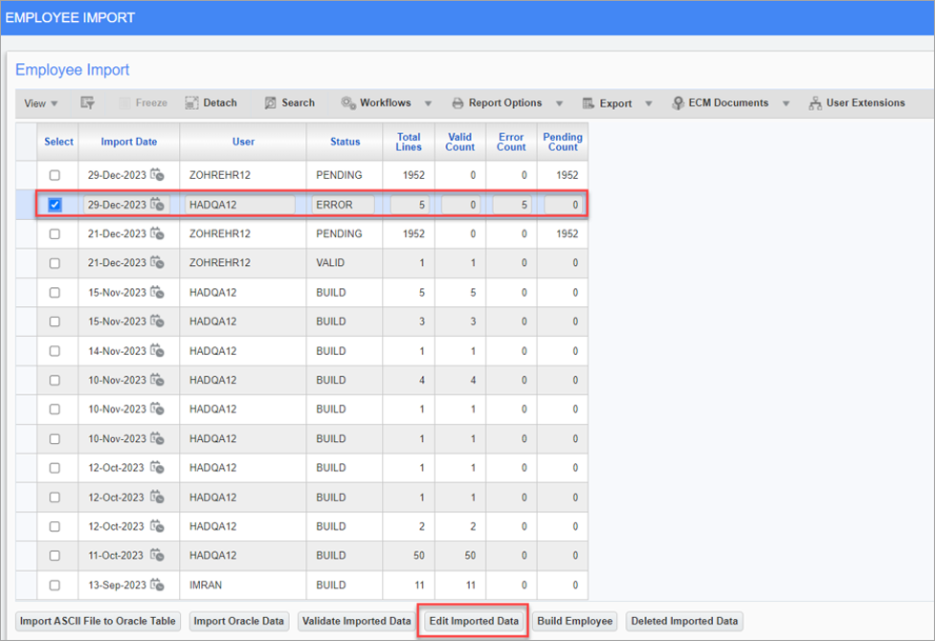Viewport: 935px width, 641px height.
Task: Click the Detach icon in toolbar
Action: [191, 103]
